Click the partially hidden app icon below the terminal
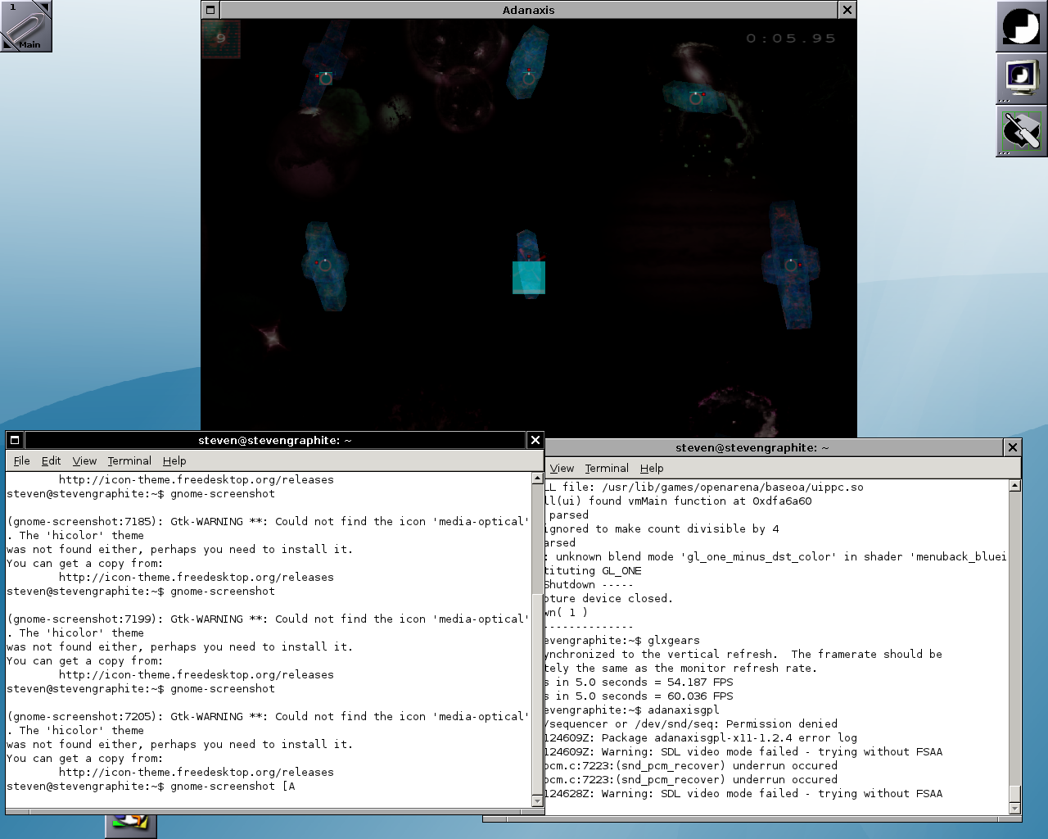1048x839 pixels. (x=130, y=825)
